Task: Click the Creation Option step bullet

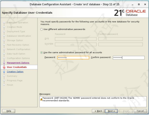Action: 4,72
